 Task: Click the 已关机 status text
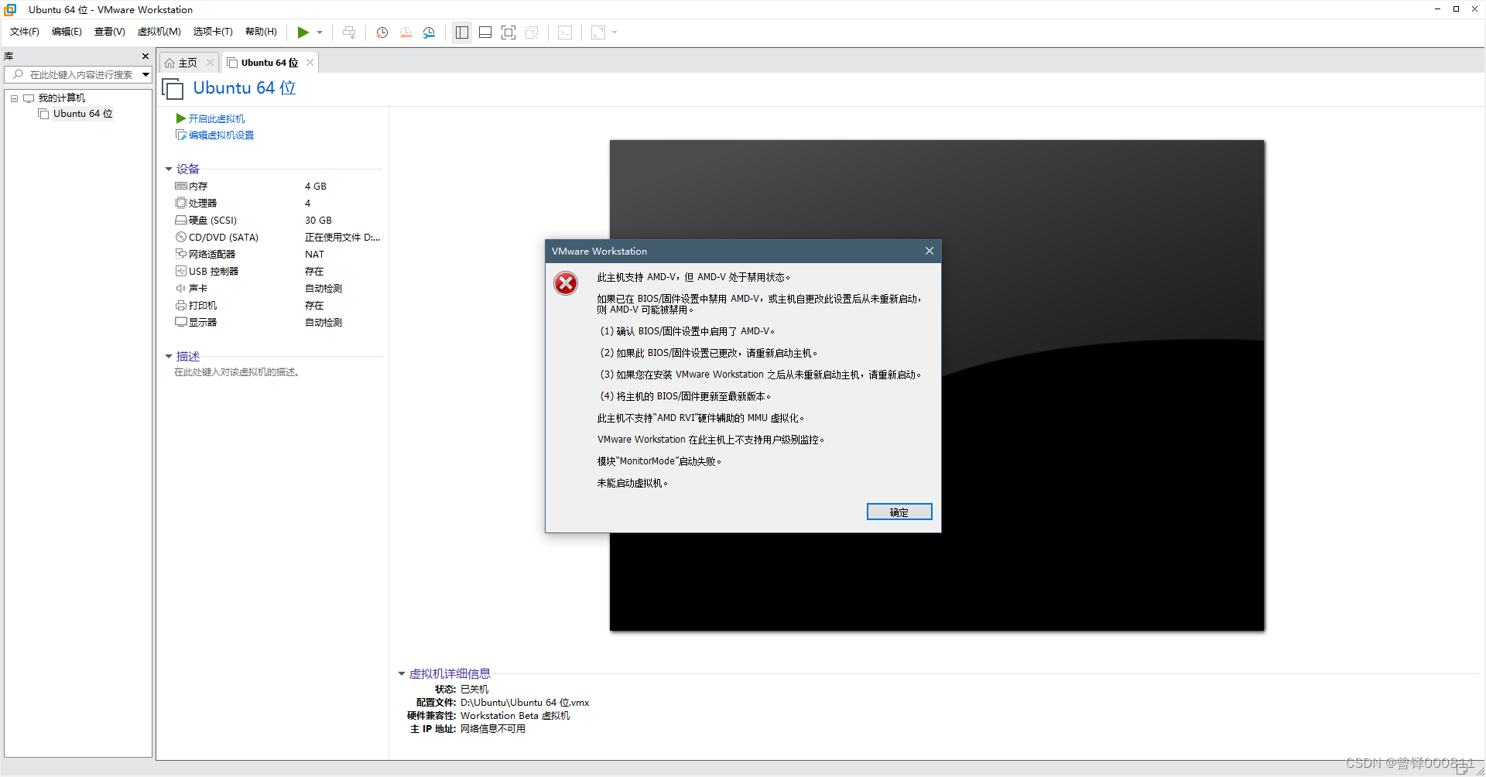pyautogui.click(x=474, y=689)
